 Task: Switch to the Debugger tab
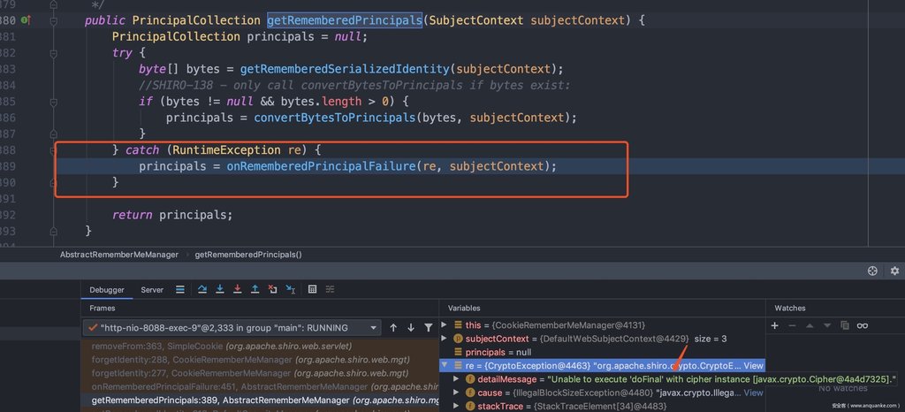tap(107, 290)
